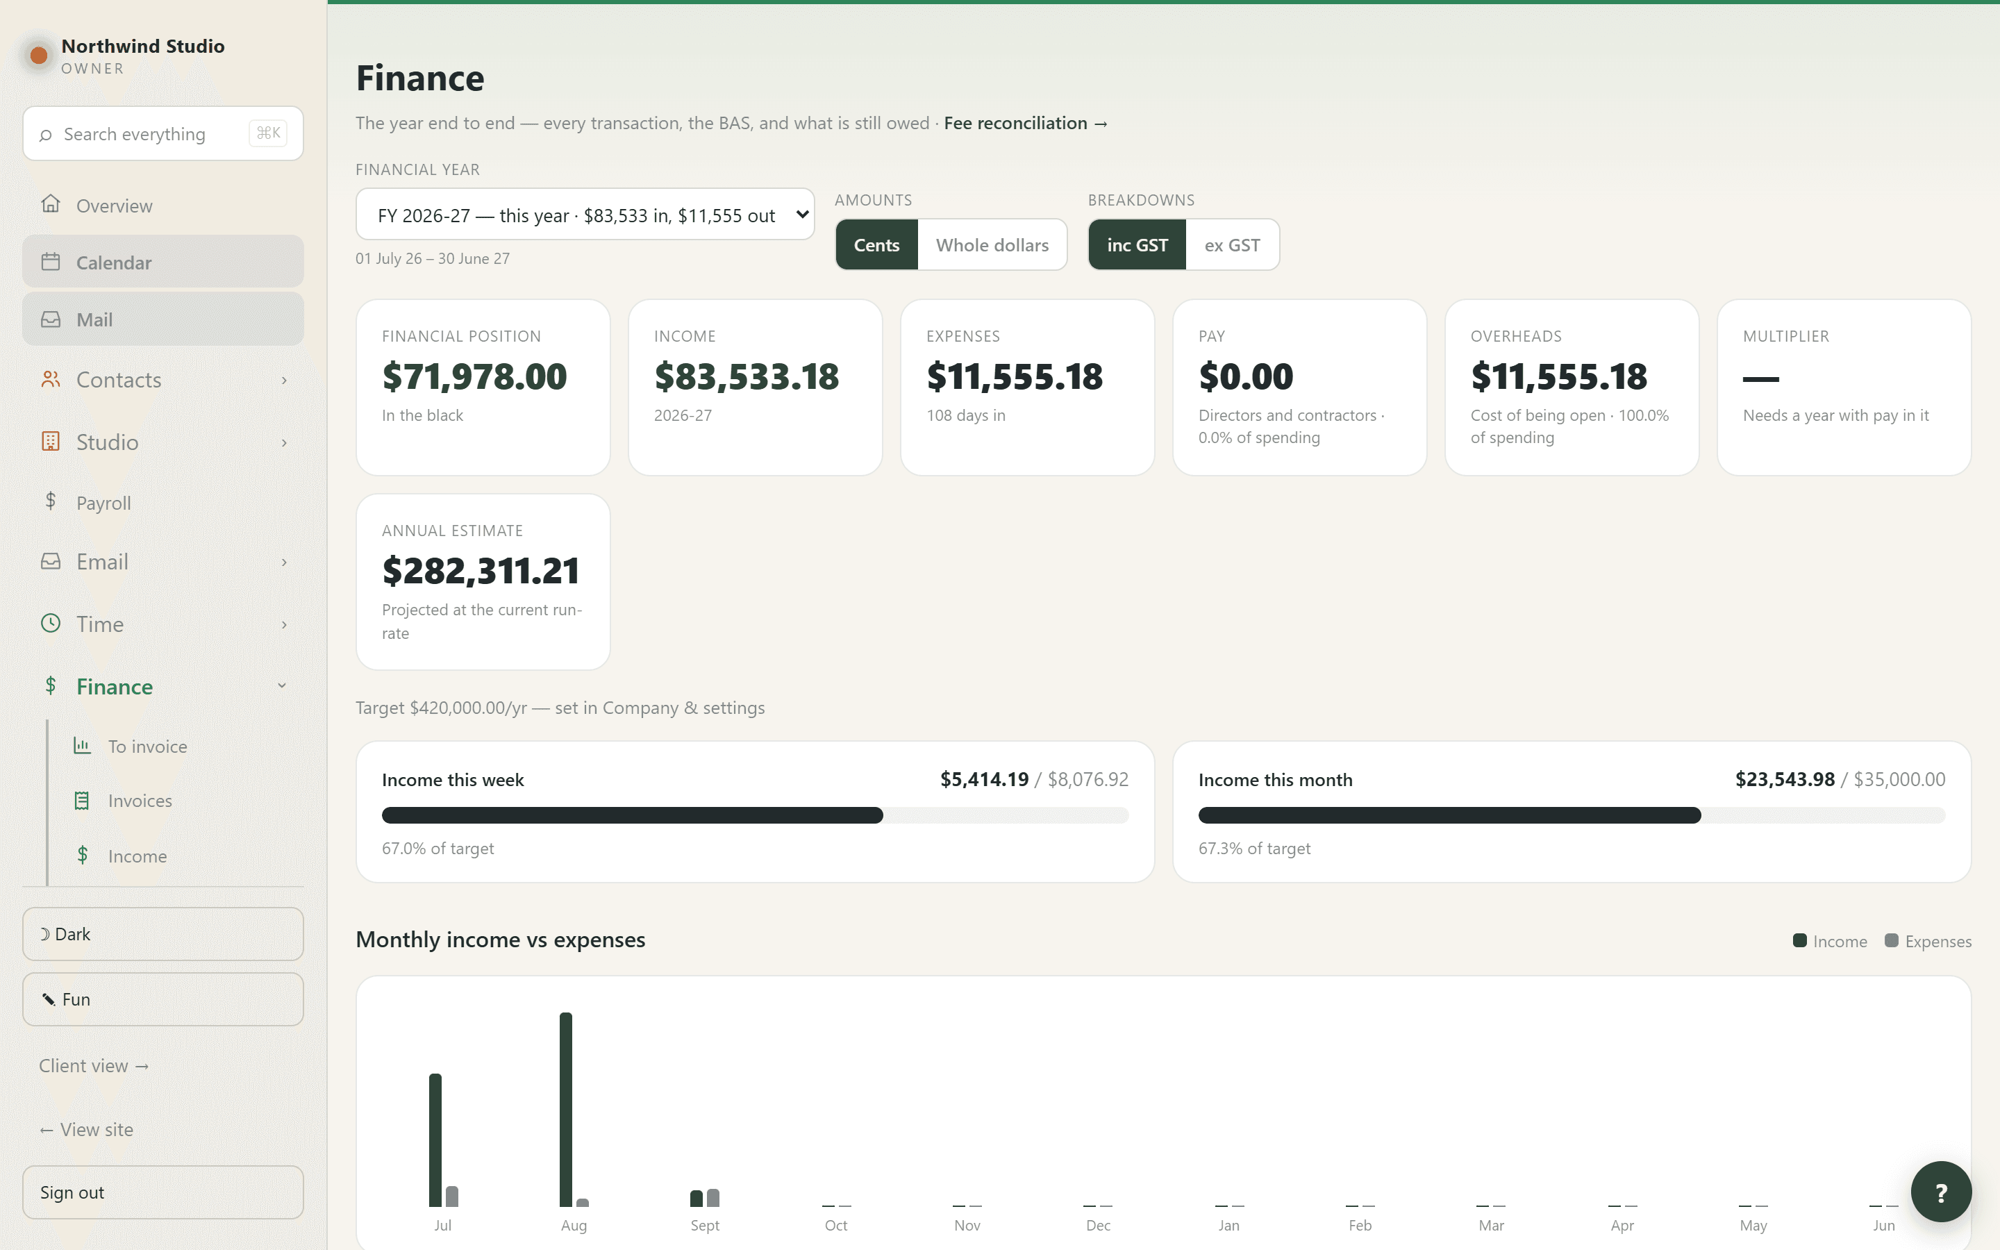The width and height of the screenshot is (2000, 1250).
Task: Click the To invoice chart icon
Action: point(82,746)
